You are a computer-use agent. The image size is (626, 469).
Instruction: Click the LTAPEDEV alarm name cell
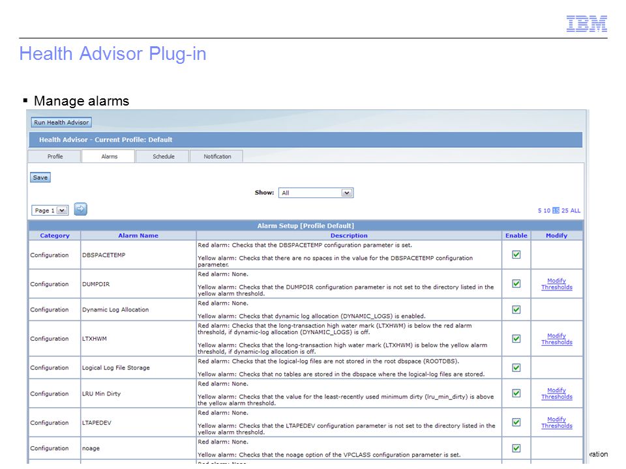point(138,423)
